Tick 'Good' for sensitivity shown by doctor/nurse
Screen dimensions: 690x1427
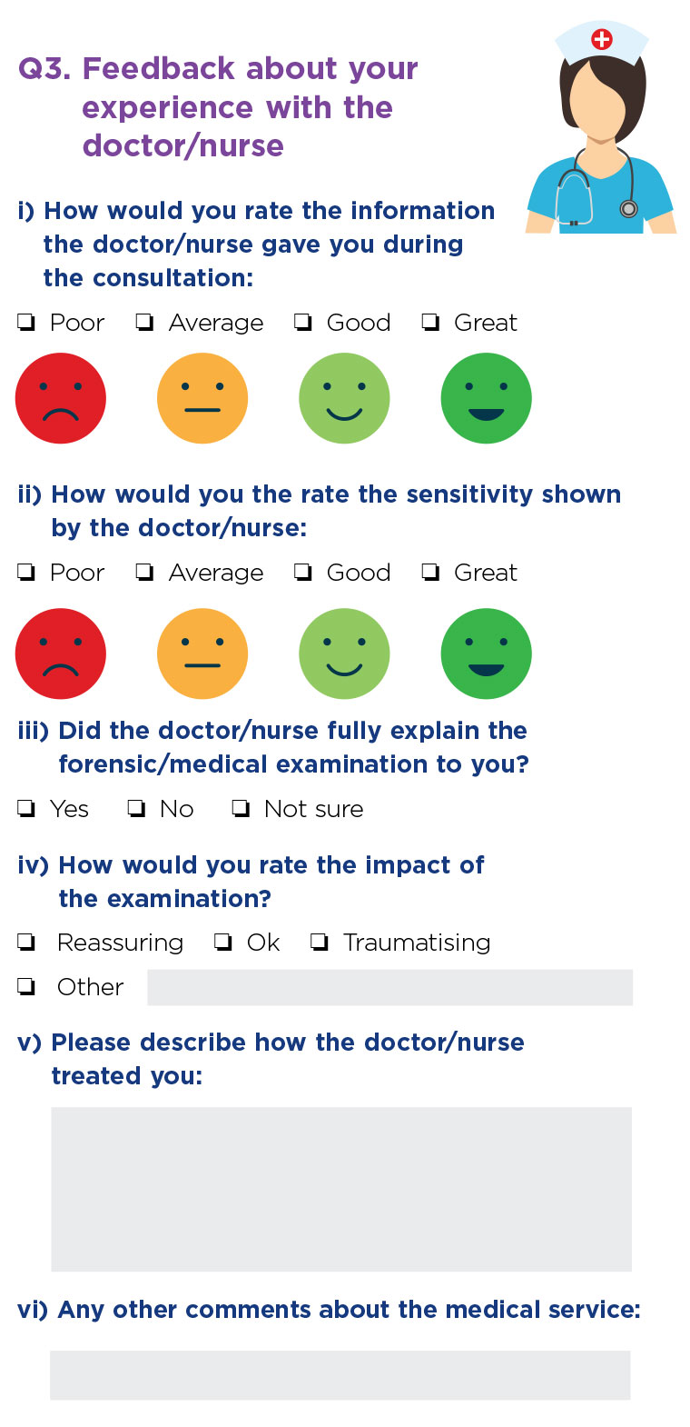(x=303, y=573)
